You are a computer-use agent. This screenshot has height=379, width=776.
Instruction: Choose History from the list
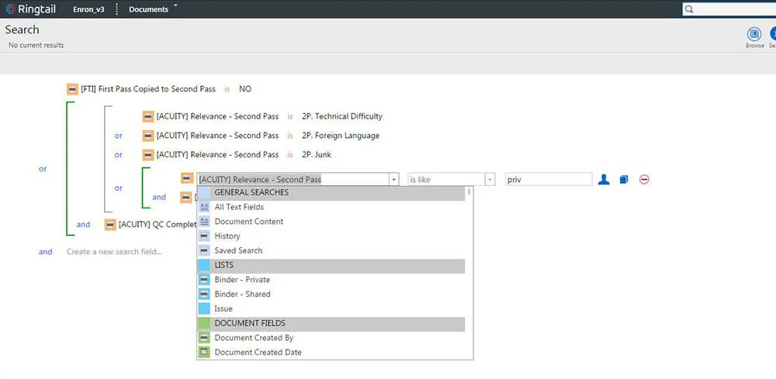point(331,236)
